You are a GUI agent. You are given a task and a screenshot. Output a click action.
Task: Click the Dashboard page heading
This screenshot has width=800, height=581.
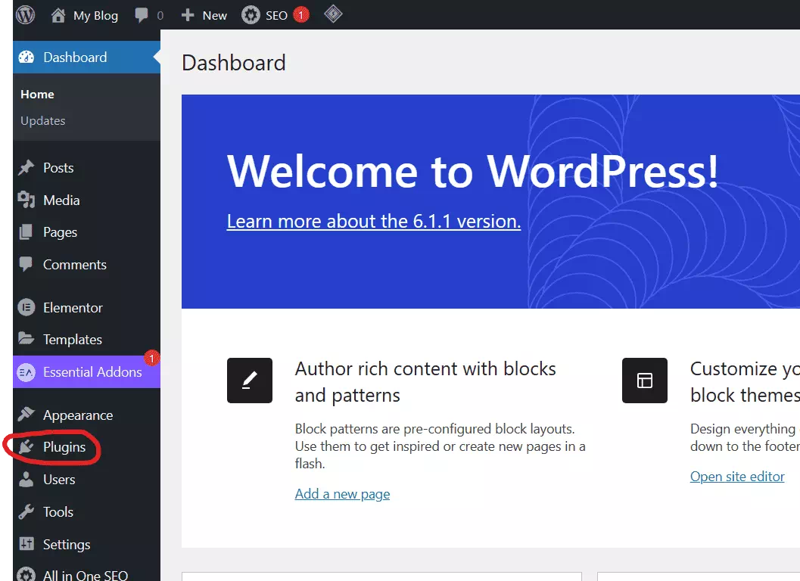coord(234,63)
